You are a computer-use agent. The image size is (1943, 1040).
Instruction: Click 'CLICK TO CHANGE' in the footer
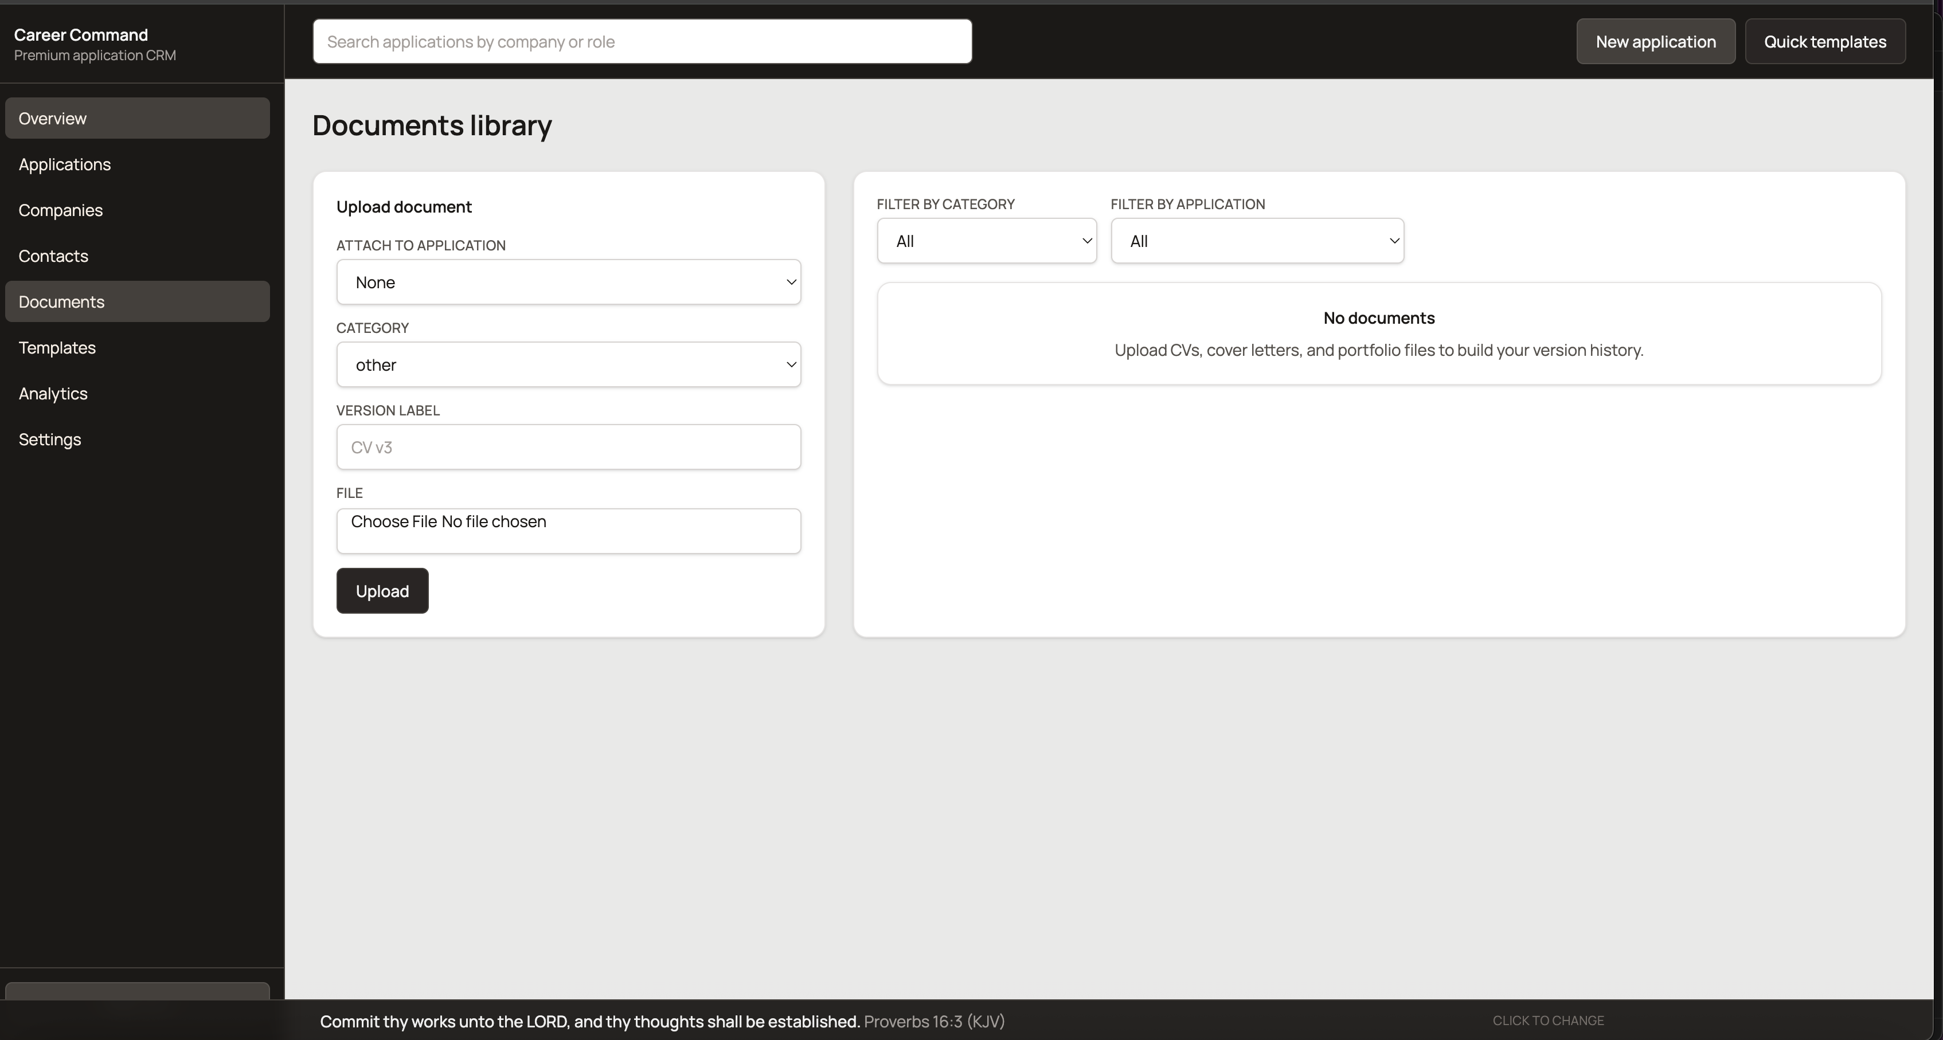1547,1019
